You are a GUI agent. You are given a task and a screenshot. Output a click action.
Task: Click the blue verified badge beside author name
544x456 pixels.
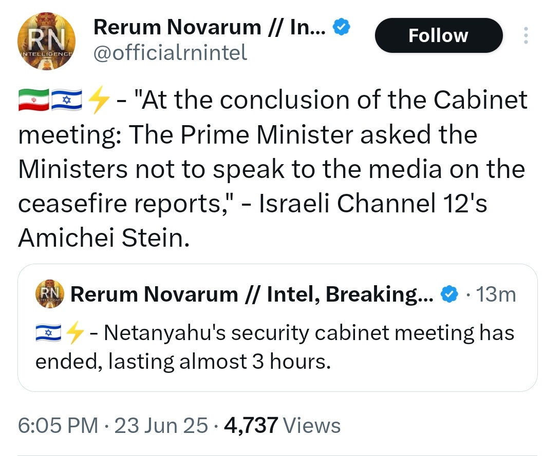point(342,27)
